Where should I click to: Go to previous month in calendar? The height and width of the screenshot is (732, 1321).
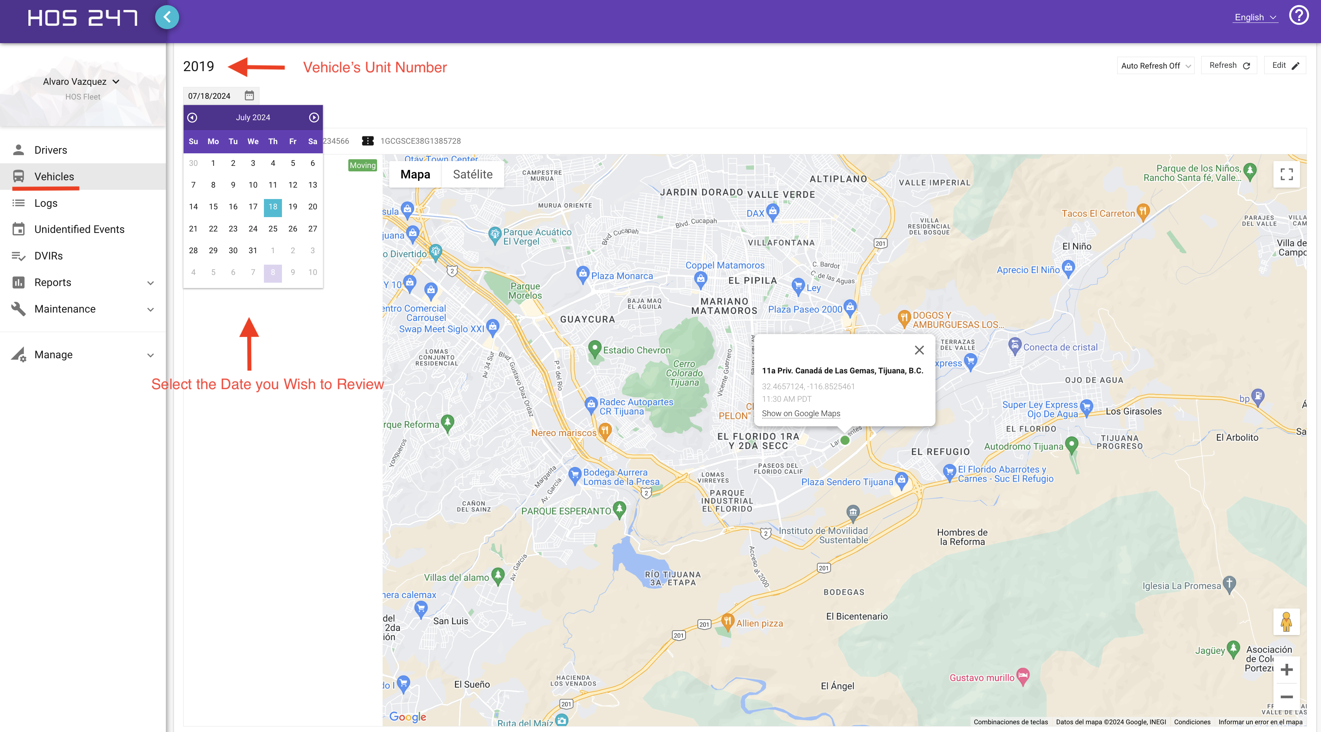[x=192, y=118]
